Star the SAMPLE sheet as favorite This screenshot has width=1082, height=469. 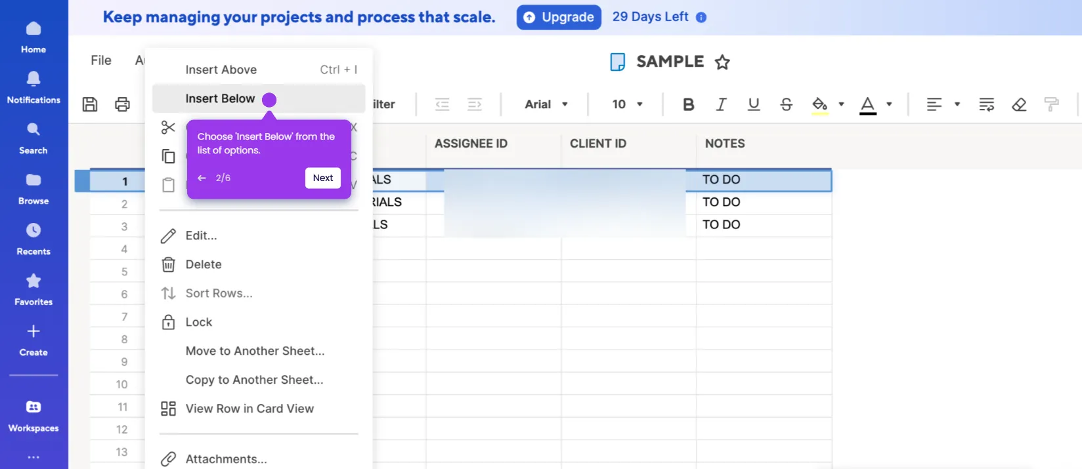pos(722,62)
